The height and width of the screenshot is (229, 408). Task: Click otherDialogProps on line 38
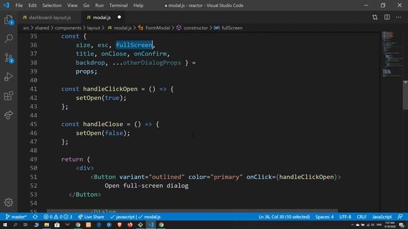152,62
